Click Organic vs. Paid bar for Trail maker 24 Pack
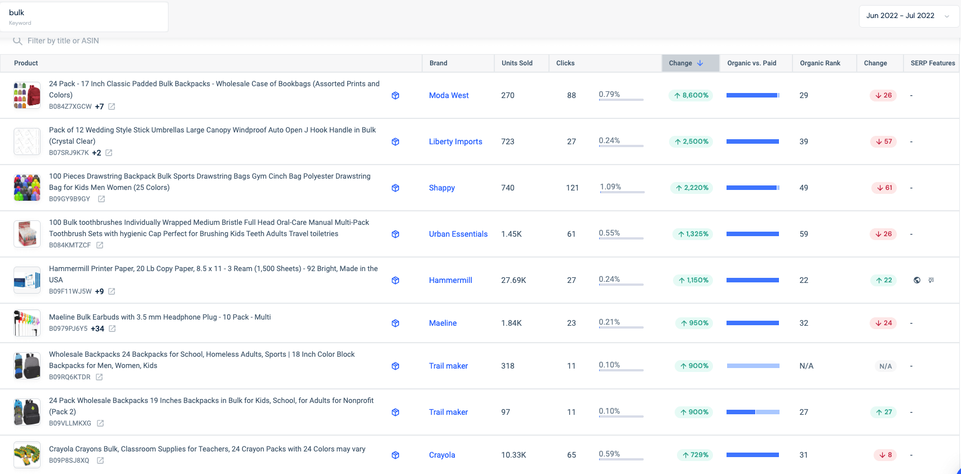Screen dimensions: 961x474 [752, 412]
